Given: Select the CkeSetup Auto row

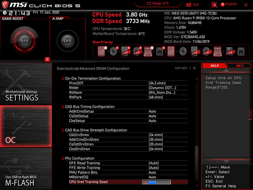Looking at the screenshot, I should tap(129, 121).
